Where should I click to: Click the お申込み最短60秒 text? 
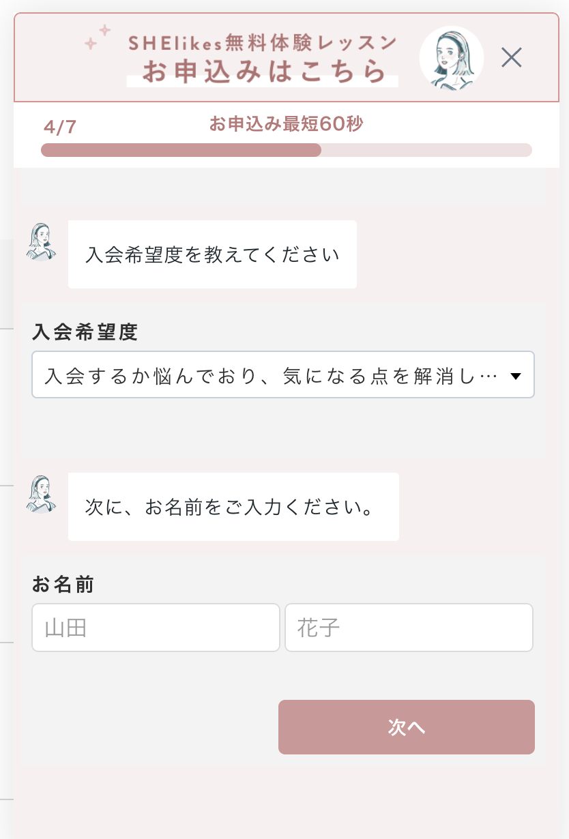pyautogui.click(x=286, y=124)
